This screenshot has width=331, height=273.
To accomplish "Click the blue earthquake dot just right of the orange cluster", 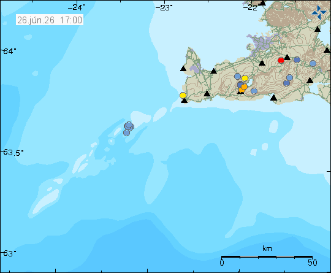I will 254,91.
